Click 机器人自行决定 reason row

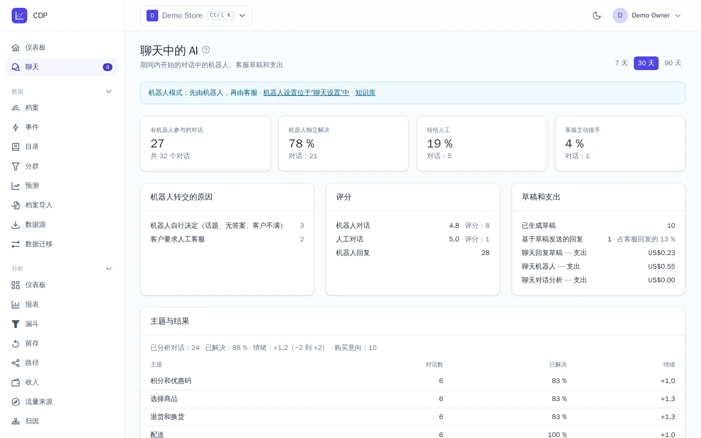click(x=227, y=226)
